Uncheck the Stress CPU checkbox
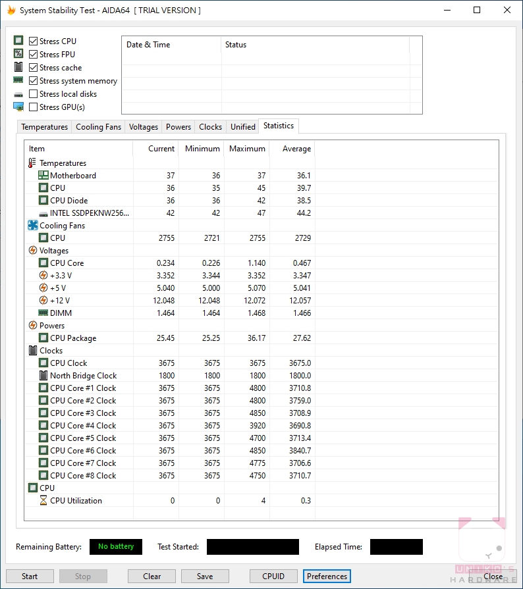 point(33,41)
